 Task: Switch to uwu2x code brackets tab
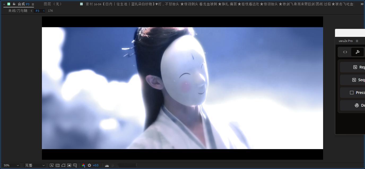pos(345,52)
